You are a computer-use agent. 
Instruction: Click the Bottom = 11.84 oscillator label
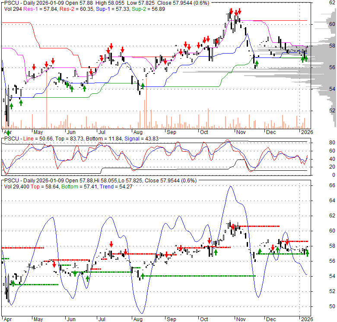pos(104,139)
